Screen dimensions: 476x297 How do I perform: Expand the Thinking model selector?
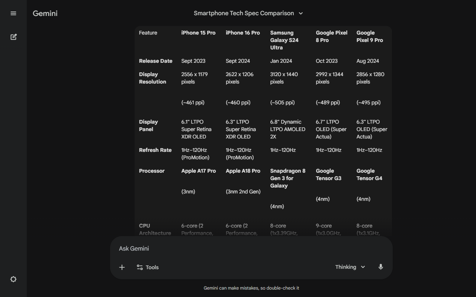(350, 267)
